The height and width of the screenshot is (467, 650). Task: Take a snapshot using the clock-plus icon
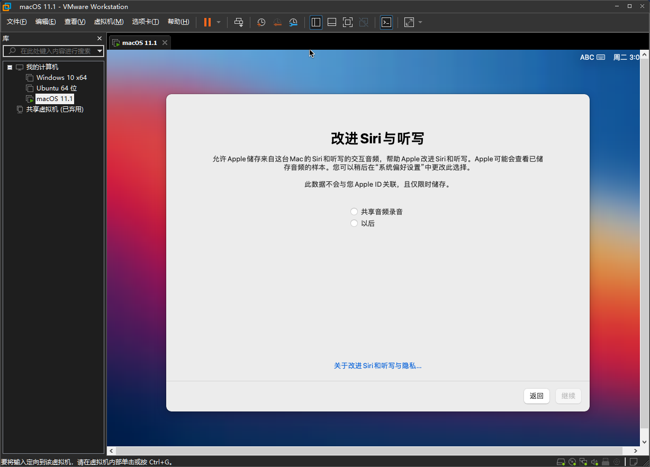pyautogui.click(x=261, y=22)
